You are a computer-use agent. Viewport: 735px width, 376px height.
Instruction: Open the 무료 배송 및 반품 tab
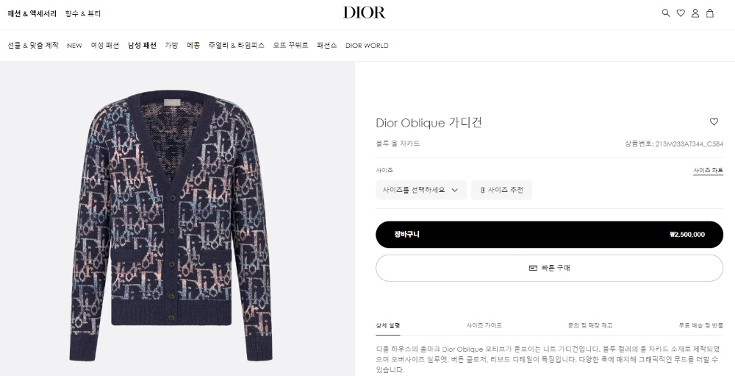[x=700, y=325]
